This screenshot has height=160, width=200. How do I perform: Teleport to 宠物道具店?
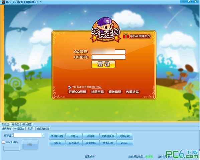tap(108, 136)
